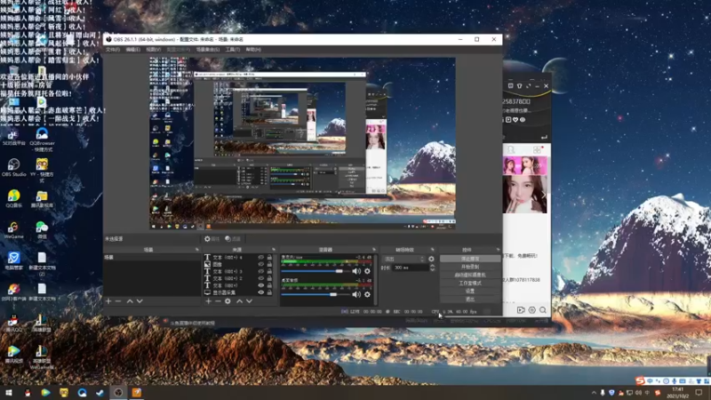The width and height of the screenshot is (711, 400).
Task: Pop out the Audio Mixer dock panel
Action: click(x=374, y=250)
